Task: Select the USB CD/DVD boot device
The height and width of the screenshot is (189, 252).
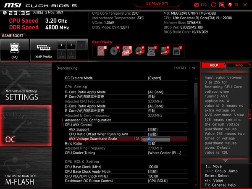Action: (139, 51)
